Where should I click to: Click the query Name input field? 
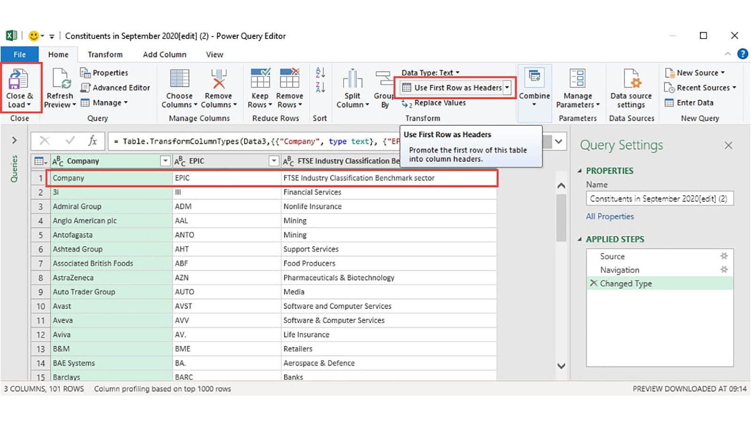click(x=659, y=199)
